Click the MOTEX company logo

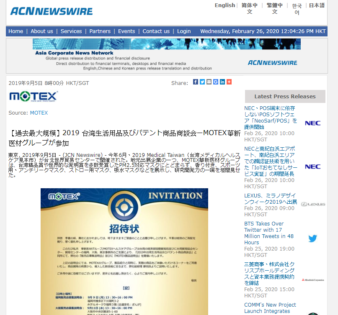tap(34, 96)
